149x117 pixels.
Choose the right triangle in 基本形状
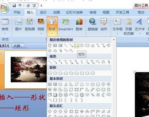[71, 84]
